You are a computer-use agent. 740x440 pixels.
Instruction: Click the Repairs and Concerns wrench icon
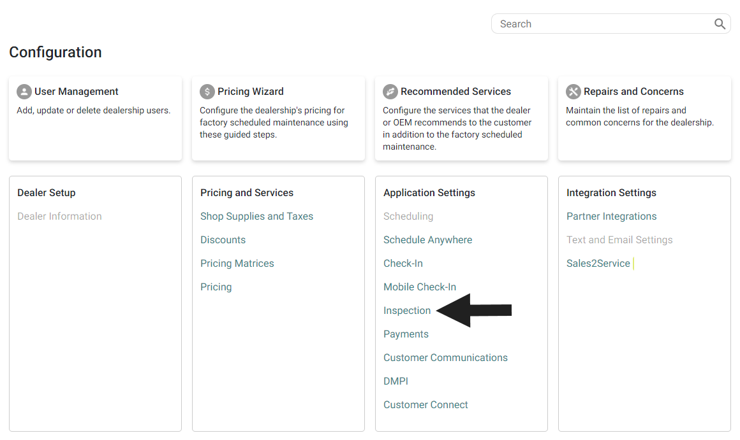pos(573,91)
